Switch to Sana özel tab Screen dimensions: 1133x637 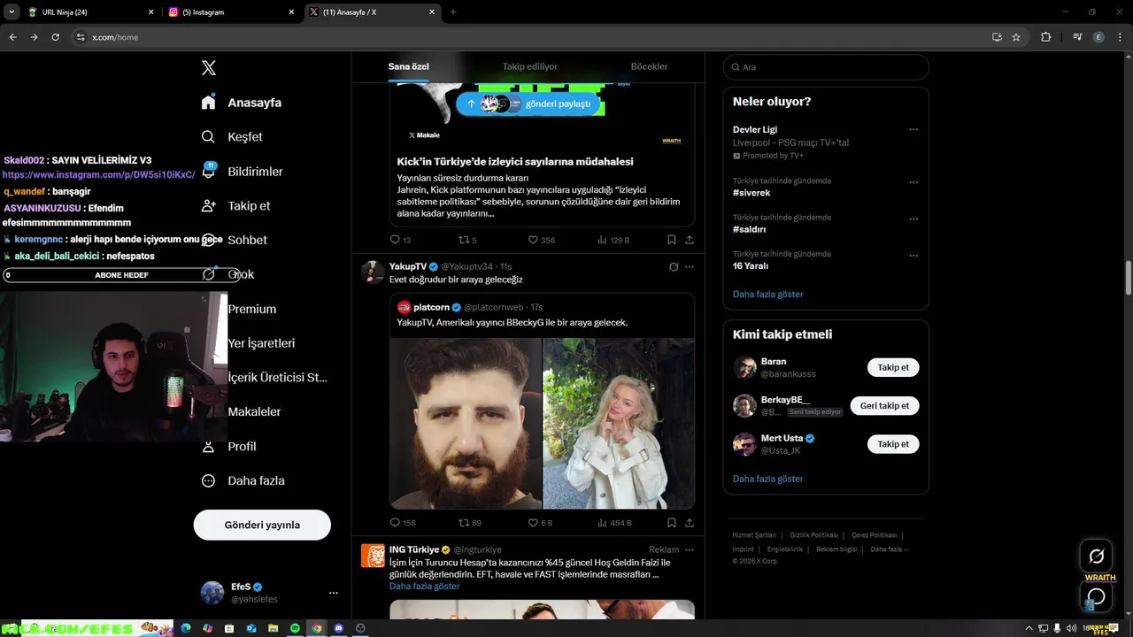click(x=408, y=66)
